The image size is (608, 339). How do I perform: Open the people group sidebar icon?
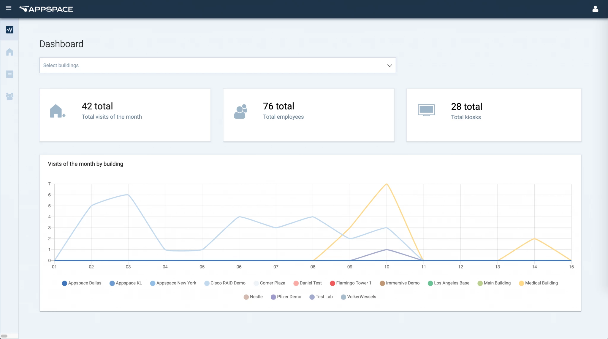9,96
